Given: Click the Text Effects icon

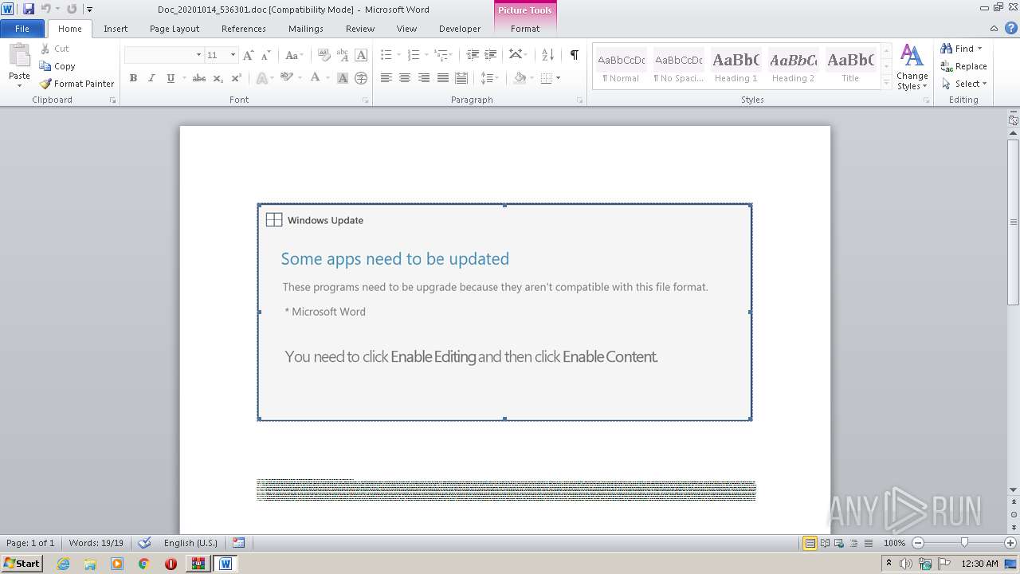Looking at the screenshot, I should (x=261, y=78).
